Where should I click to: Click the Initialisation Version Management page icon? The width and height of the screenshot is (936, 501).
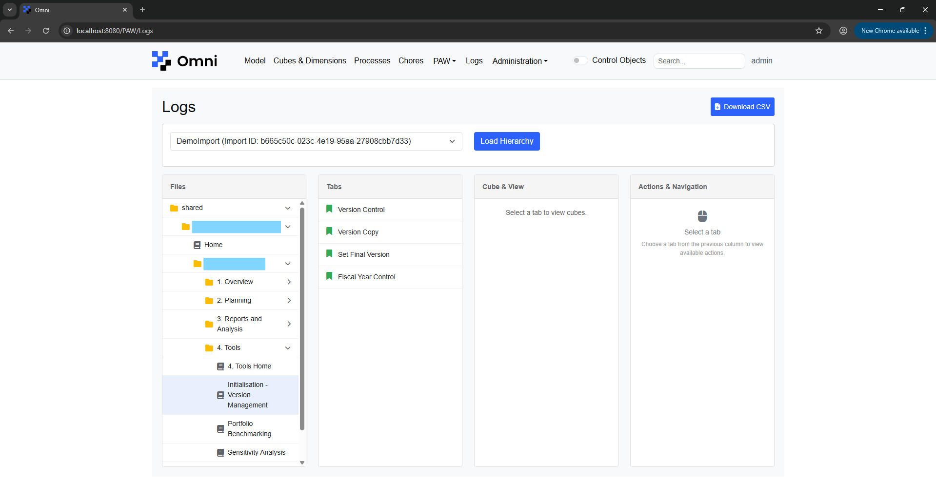pos(220,395)
